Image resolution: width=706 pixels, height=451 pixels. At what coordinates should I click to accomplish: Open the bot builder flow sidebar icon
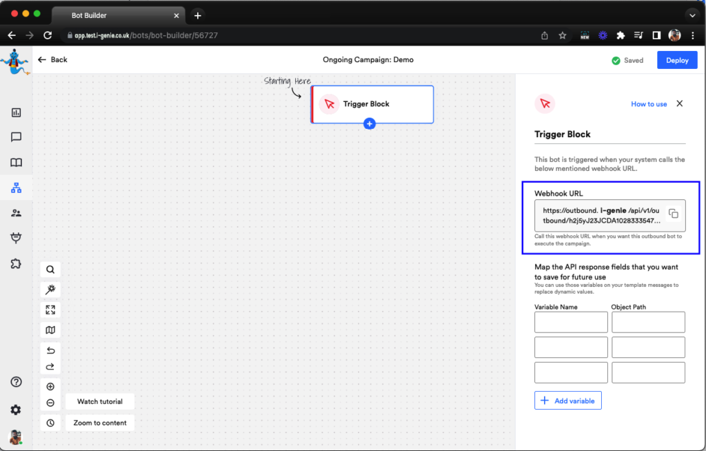(16, 188)
